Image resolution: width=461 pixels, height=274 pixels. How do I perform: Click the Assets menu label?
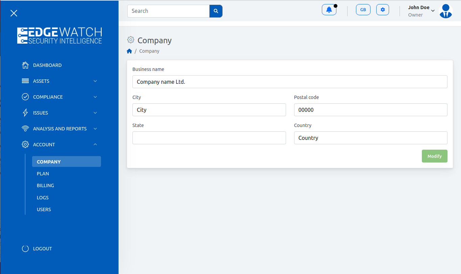41,81
